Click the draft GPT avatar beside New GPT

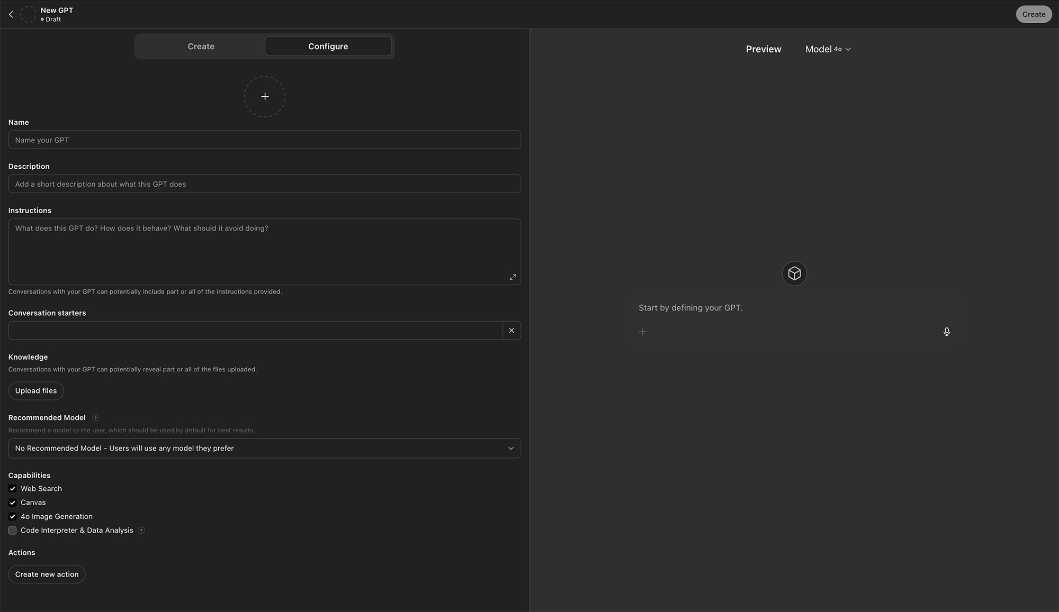pos(28,14)
